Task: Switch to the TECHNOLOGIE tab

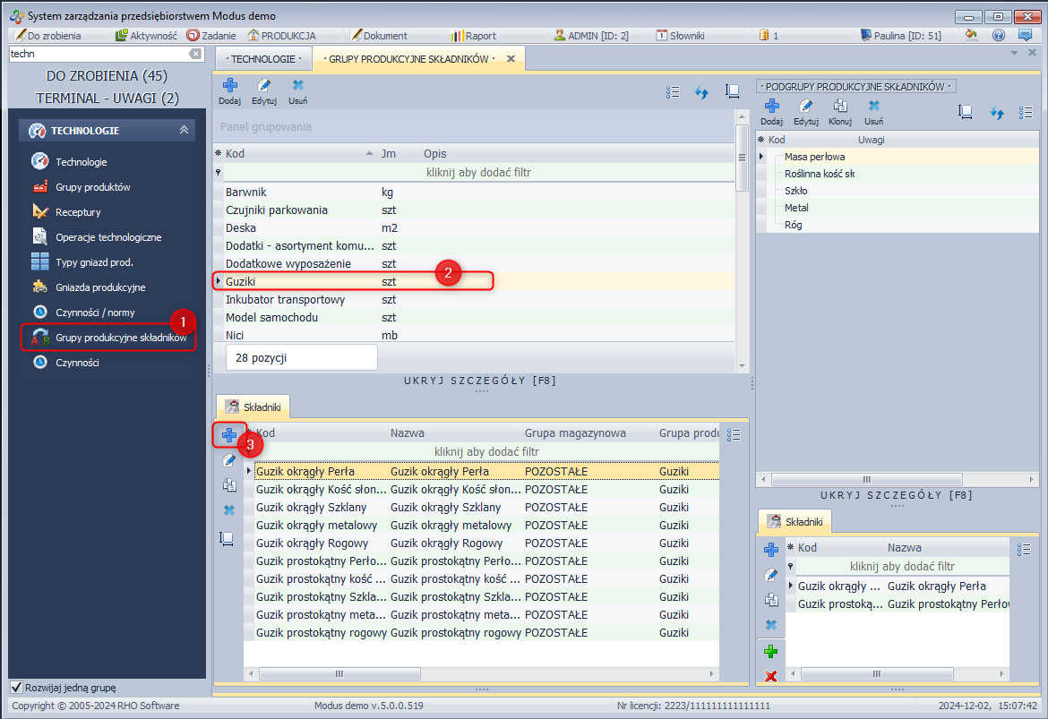Action: 262,58
